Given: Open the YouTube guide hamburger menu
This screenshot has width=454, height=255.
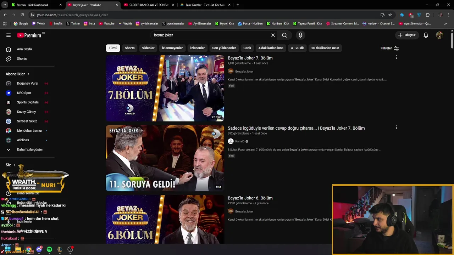Looking at the screenshot, I should (9, 35).
